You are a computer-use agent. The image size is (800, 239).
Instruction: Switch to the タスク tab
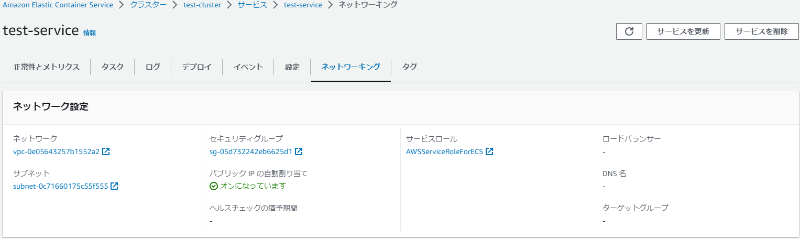click(113, 67)
